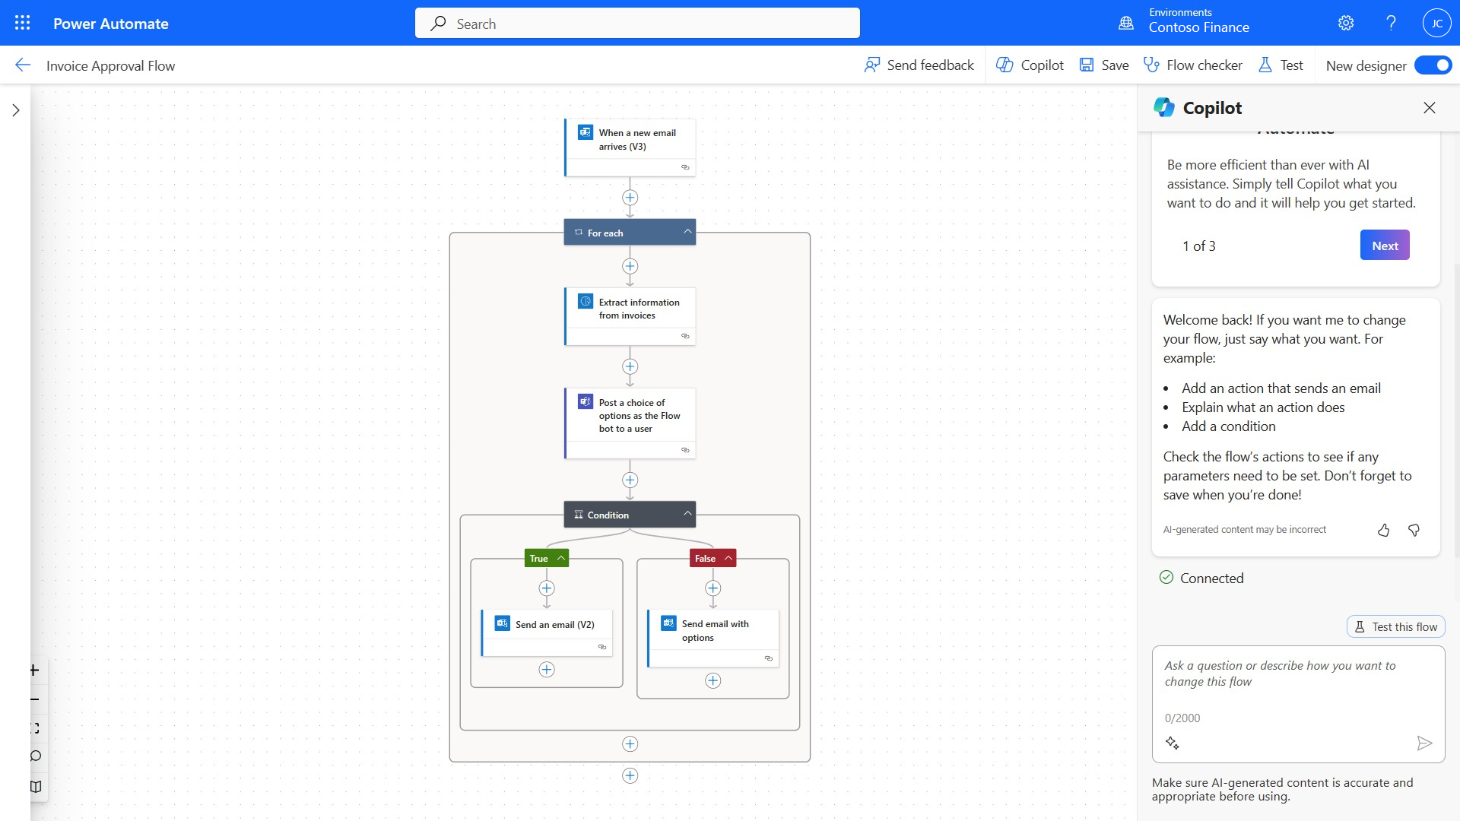The height and width of the screenshot is (821, 1460).
Task: Collapse the For each loop card
Action: pyautogui.click(x=687, y=231)
